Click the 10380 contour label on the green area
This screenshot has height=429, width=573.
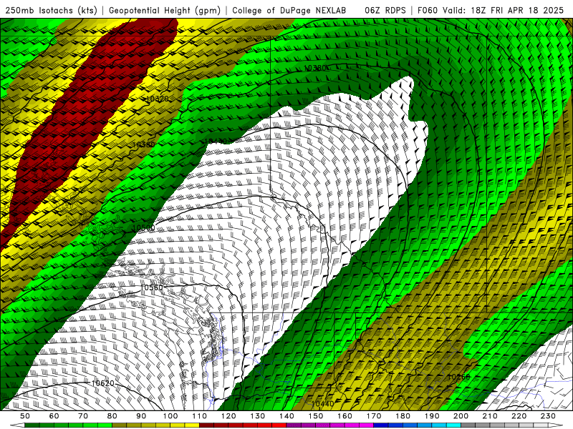(x=315, y=68)
